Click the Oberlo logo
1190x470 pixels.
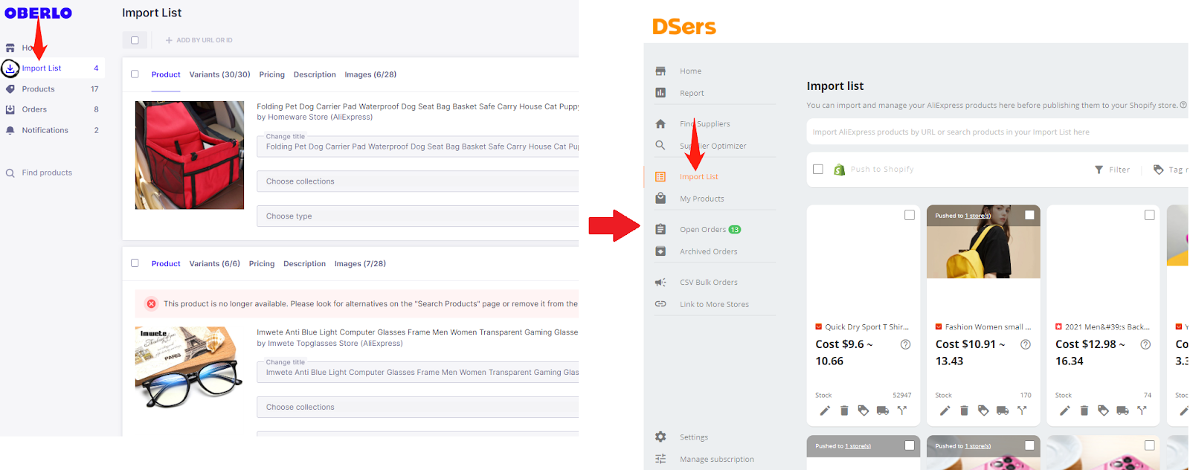[x=38, y=13]
